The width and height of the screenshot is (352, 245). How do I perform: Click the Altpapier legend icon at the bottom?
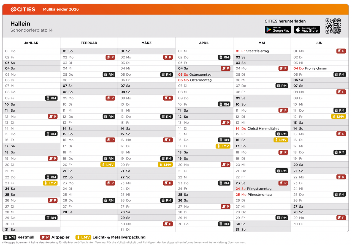pyautogui.click(x=45, y=237)
